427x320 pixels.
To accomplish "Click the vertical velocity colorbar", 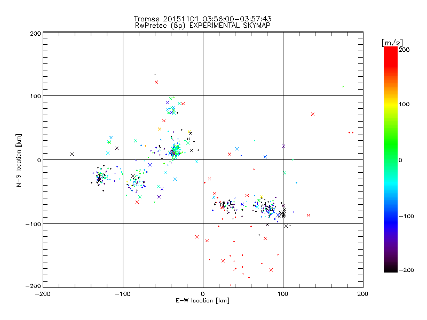I will pyautogui.click(x=391, y=159).
